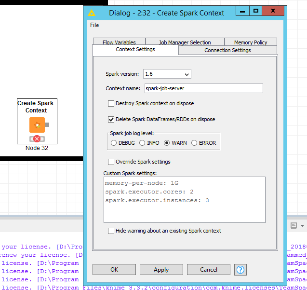The width and height of the screenshot is (307, 290).
Task: Select INFO log level
Action: pos(142,143)
